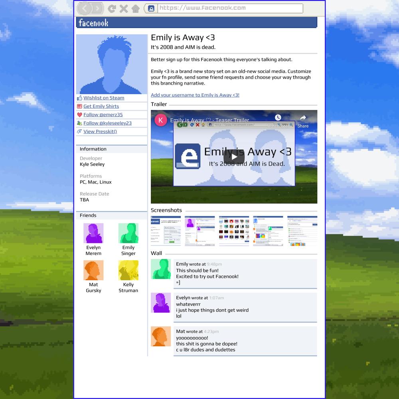Click the thumbs-up icon next to Wishlist
The width and height of the screenshot is (399, 399).
[x=79, y=98]
